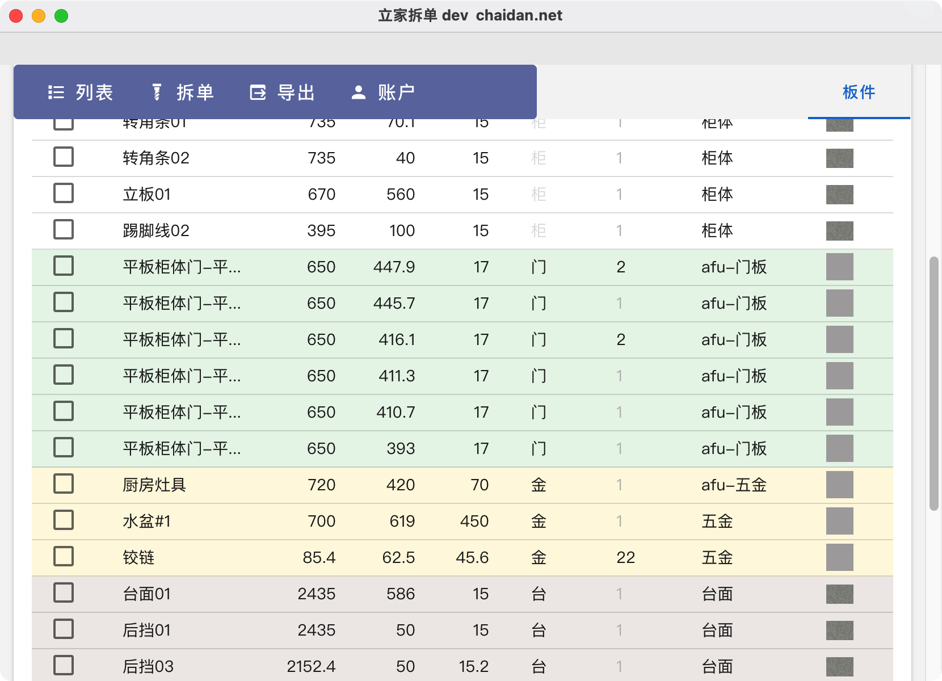Click the name 台面01
The height and width of the screenshot is (681, 942).
(146, 594)
